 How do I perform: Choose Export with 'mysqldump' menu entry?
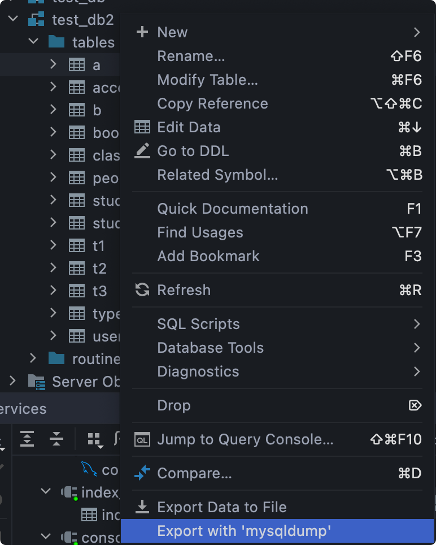tap(244, 531)
